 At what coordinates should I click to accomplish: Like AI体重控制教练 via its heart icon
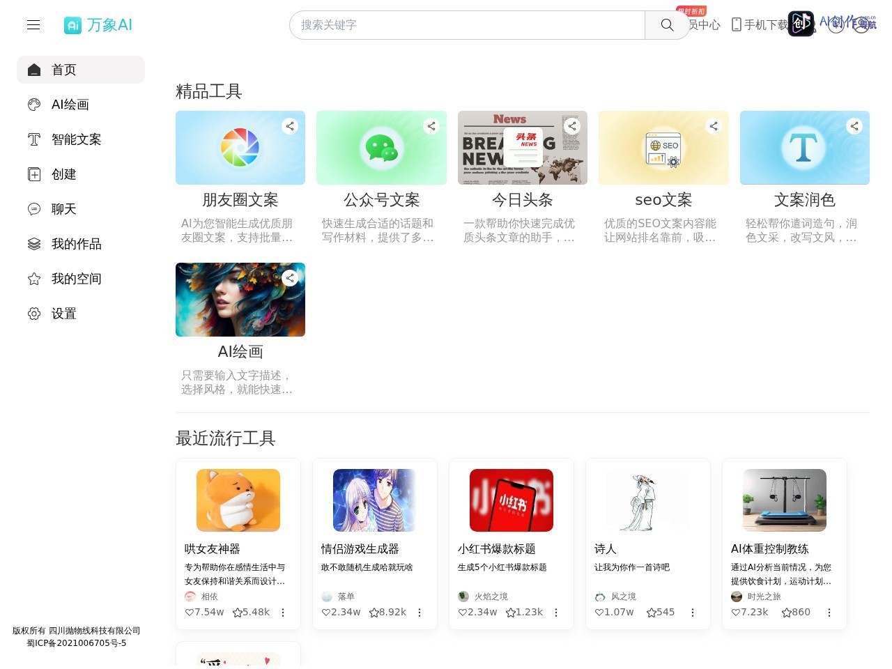[735, 613]
